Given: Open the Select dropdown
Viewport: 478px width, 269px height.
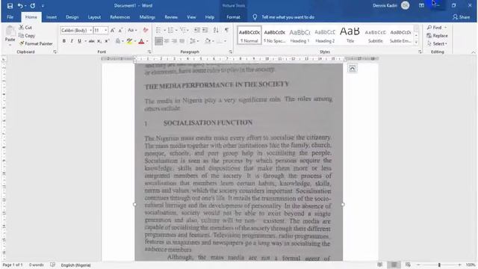Looking at the screenshot, I should click(x=437, y=43).
